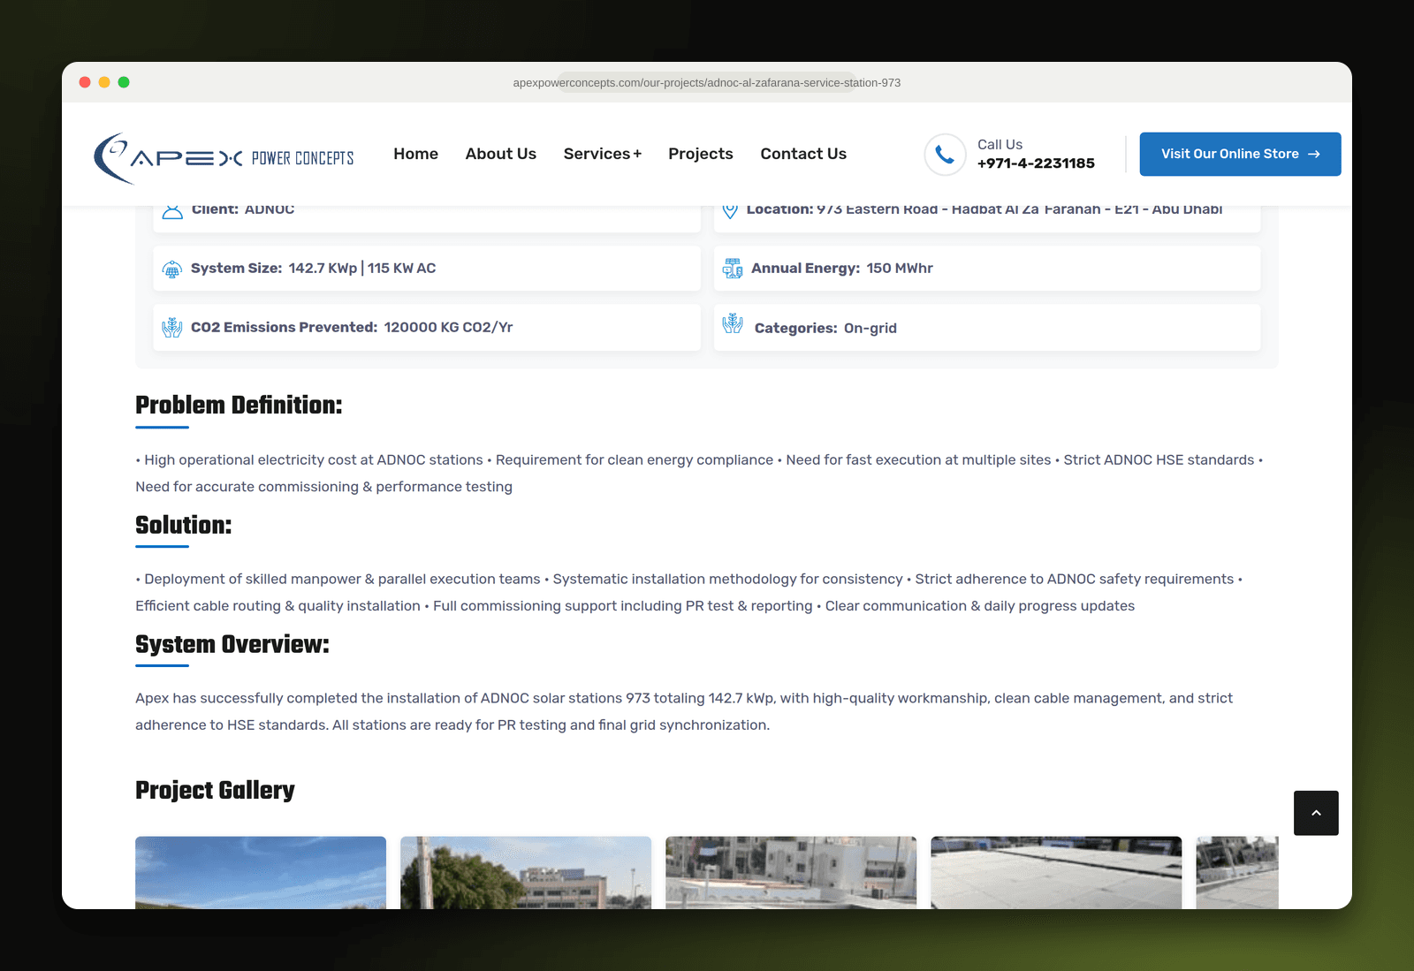
Task: Click the Apex Power Concepts logo
Action: click(224, 157)
